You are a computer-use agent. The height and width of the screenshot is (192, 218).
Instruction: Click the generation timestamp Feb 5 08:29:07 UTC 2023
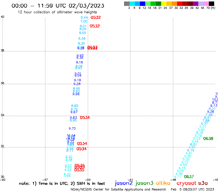click(192, 189)
